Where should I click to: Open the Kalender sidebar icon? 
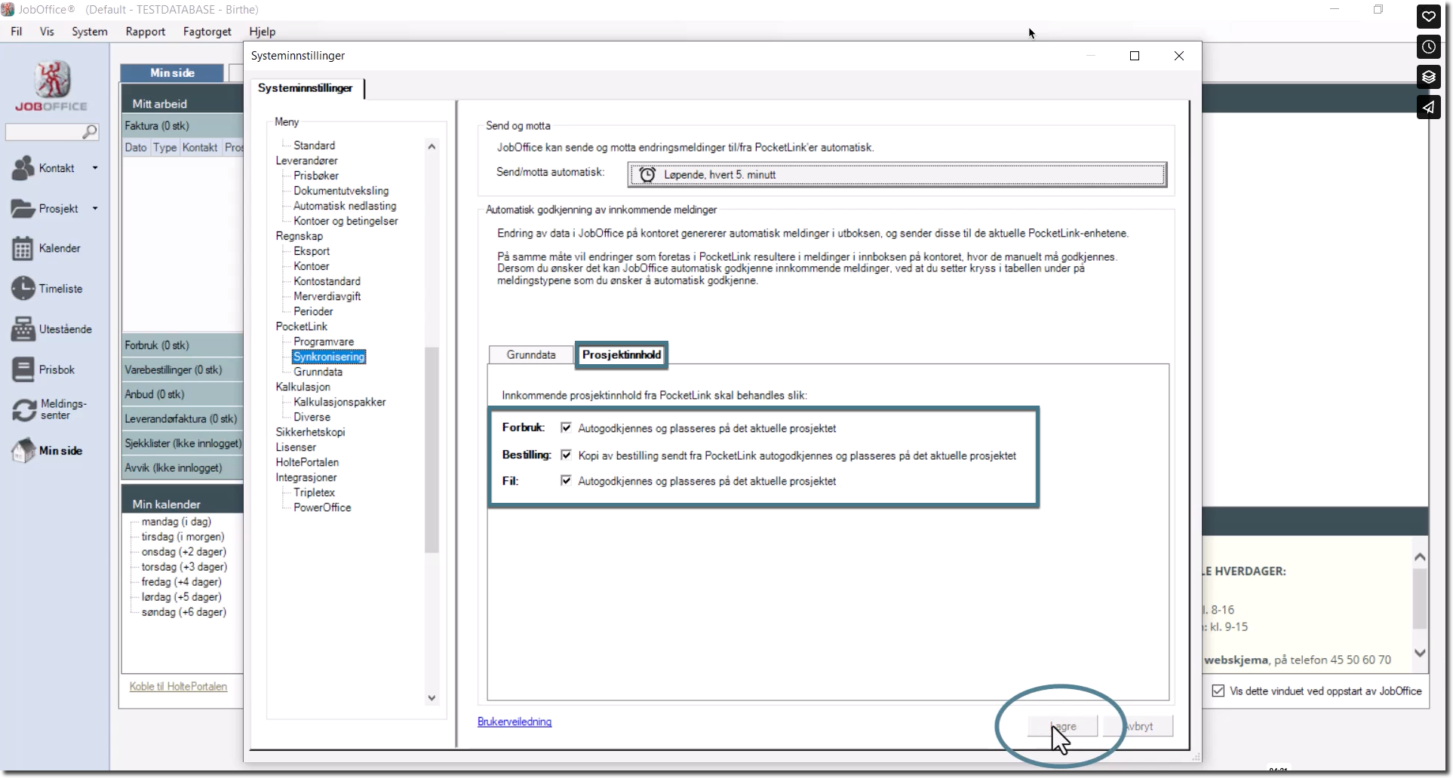(x=23, y=249)
